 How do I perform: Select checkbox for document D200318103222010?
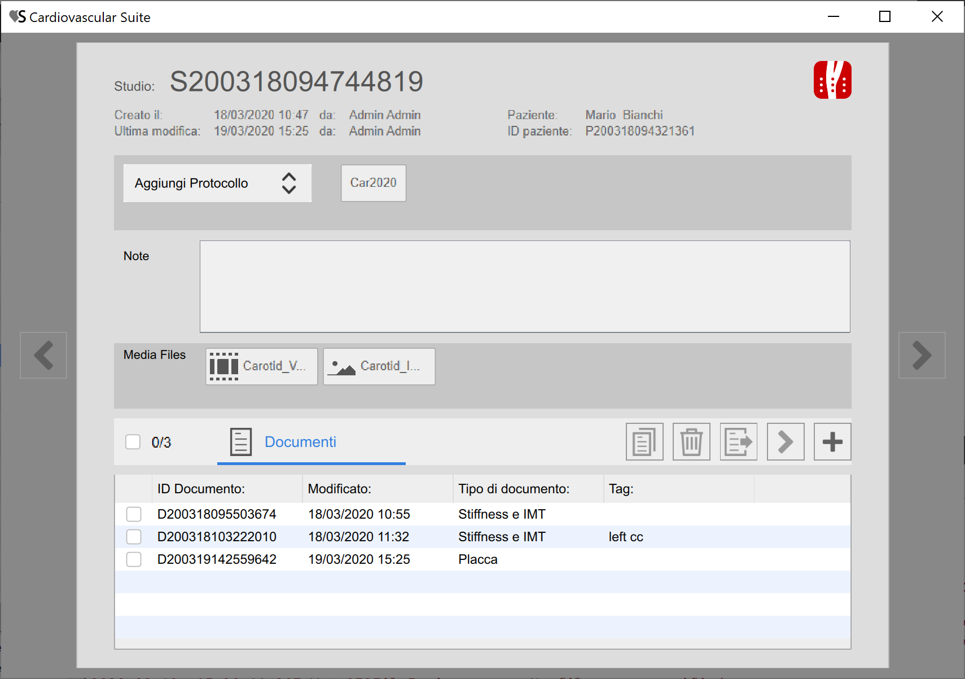134,537
